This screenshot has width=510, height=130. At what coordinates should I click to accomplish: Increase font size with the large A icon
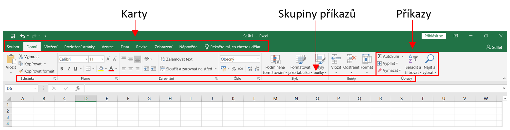pyautogui.click(x=108, y=59)
